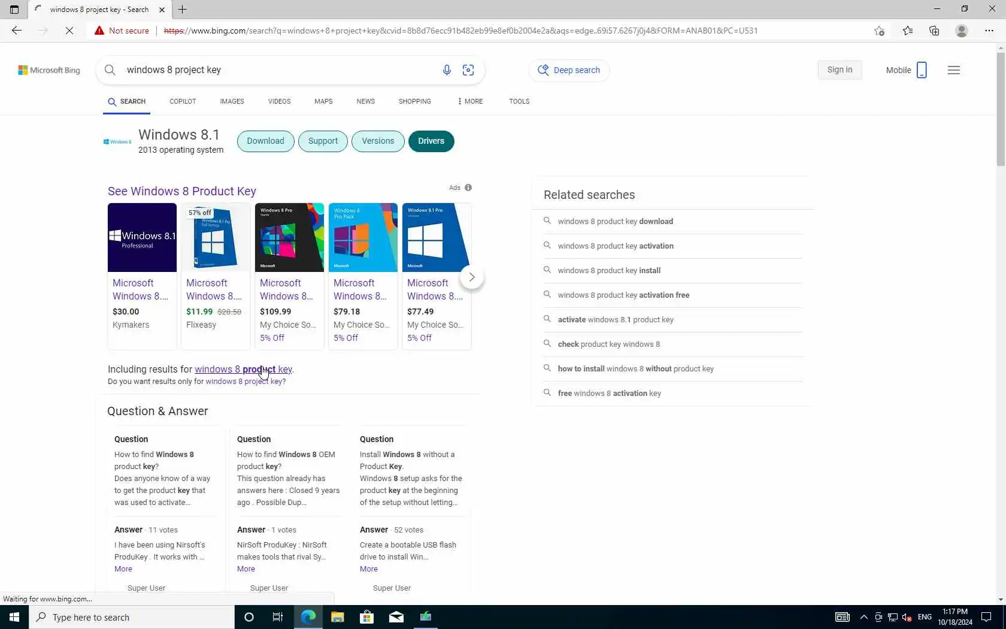1006x629 pixels.
Task: Open visual search camera icon
Action: (468, 70)
